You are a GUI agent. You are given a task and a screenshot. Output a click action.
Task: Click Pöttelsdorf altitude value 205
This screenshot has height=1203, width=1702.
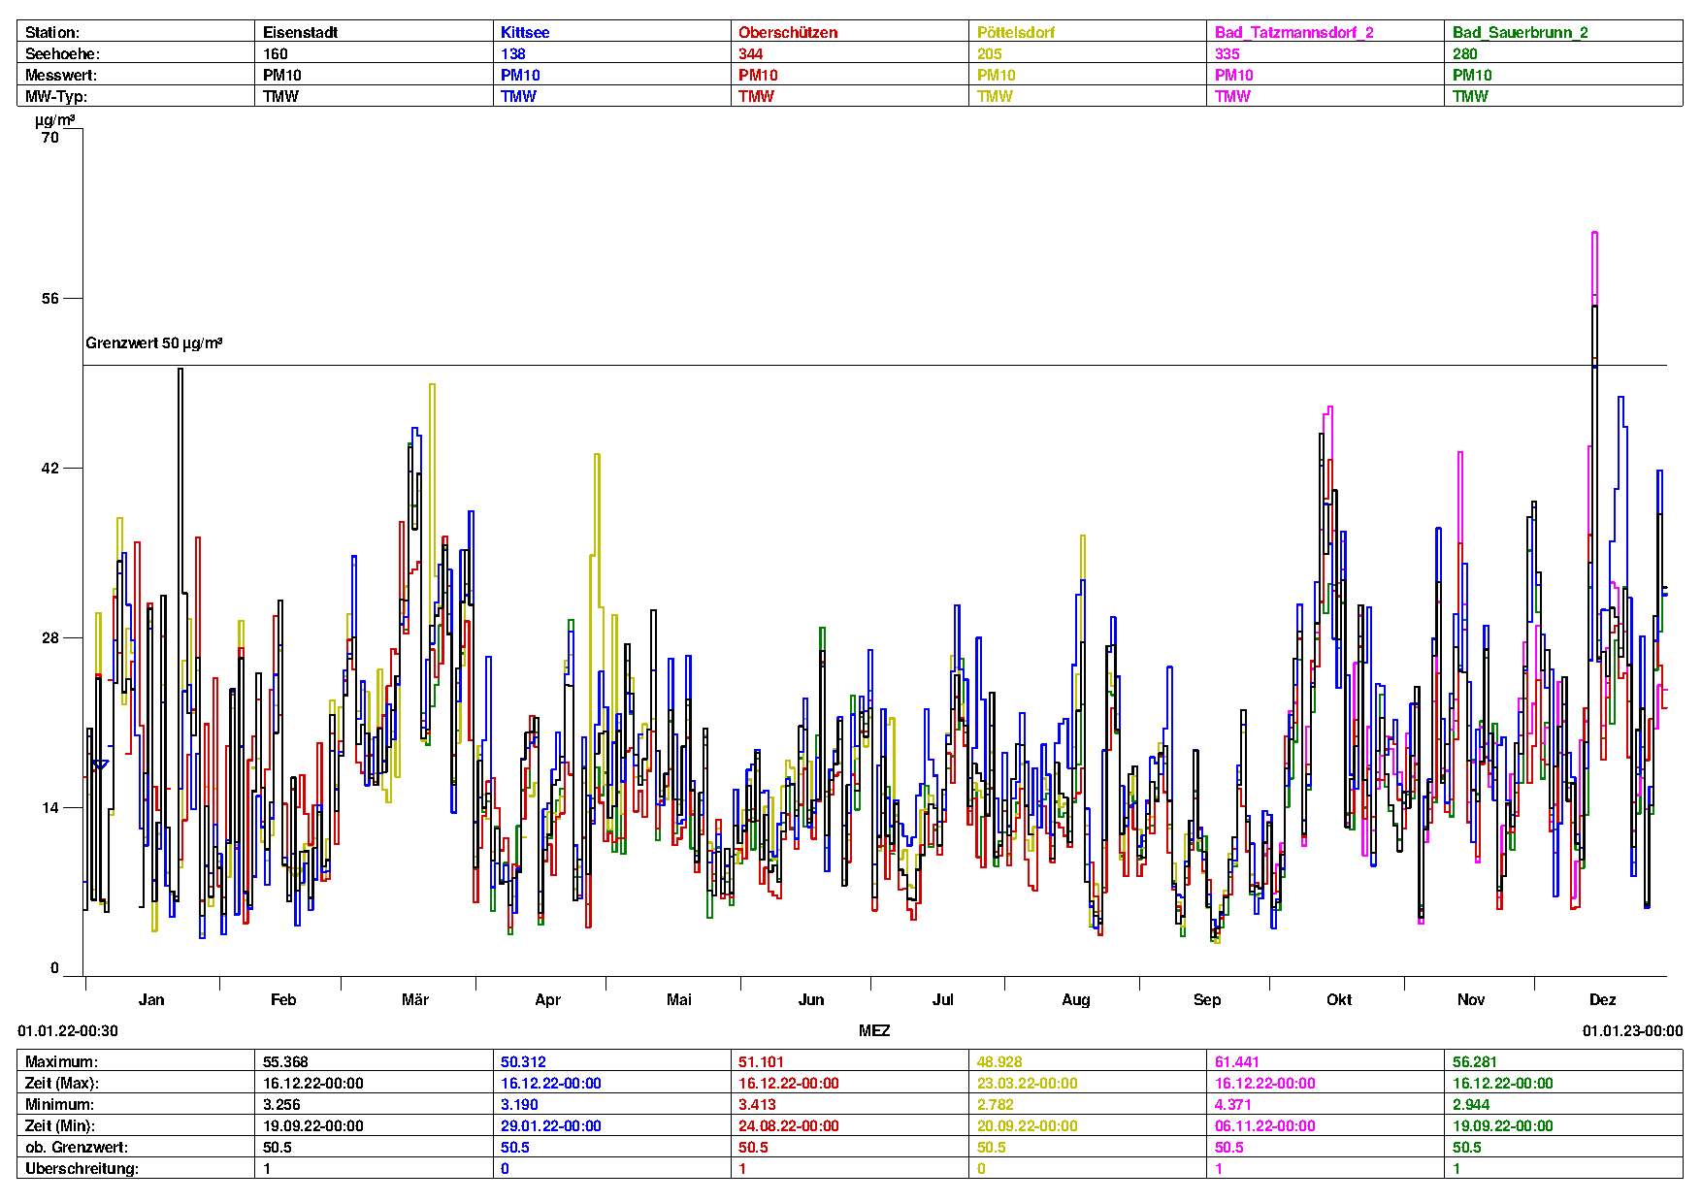point(990,53)
